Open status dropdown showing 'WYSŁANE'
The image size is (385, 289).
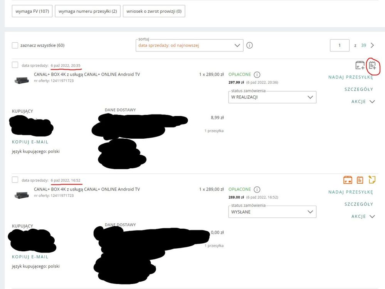coord(272,212)
